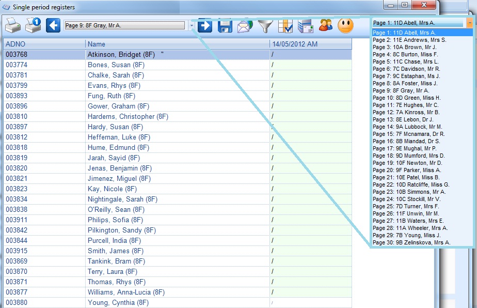
Task: Click the ADNO column header
Action: (44, 44)
